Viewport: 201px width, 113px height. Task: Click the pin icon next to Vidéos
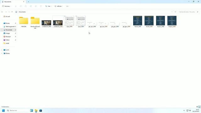pos(15,40)
